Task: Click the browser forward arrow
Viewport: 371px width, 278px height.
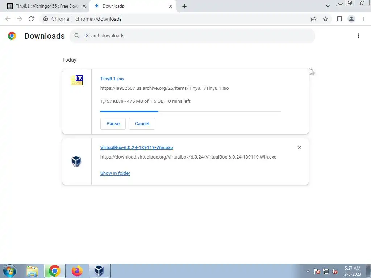Action: point(20,19)
